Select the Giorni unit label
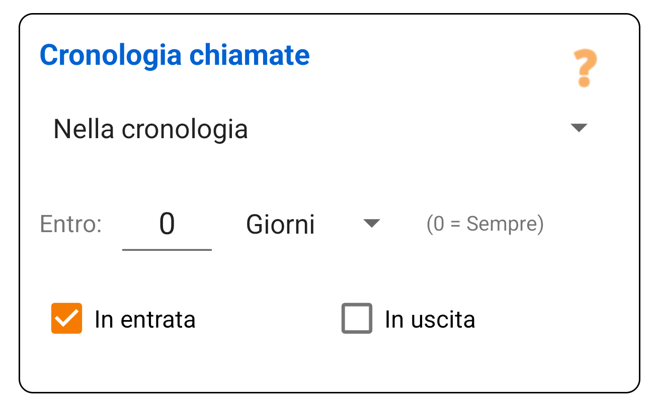The height and width of the screenshot is (412, 657). pos(280,224)
